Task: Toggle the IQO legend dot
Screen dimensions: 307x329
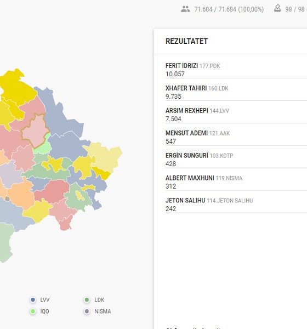Action: 33,311
